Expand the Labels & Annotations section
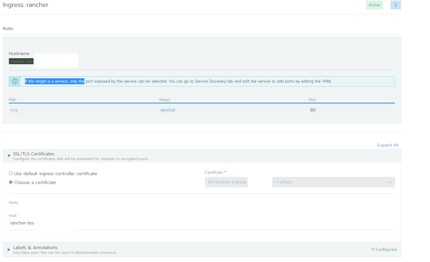 tap(8, 249)
